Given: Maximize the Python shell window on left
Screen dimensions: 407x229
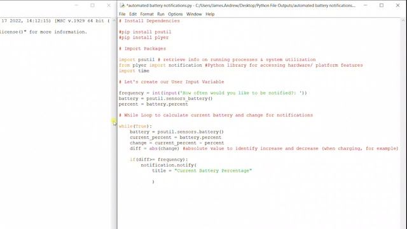Looking at the screenshot, I should pyautogui.click(x=92, y=5).
